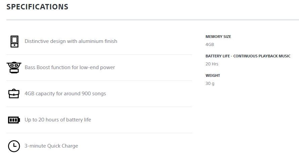Image resolution: width=299 pixels, height=157 pixels.
Task: Click the 20 Hrs battery value
Action: (212, 64)
